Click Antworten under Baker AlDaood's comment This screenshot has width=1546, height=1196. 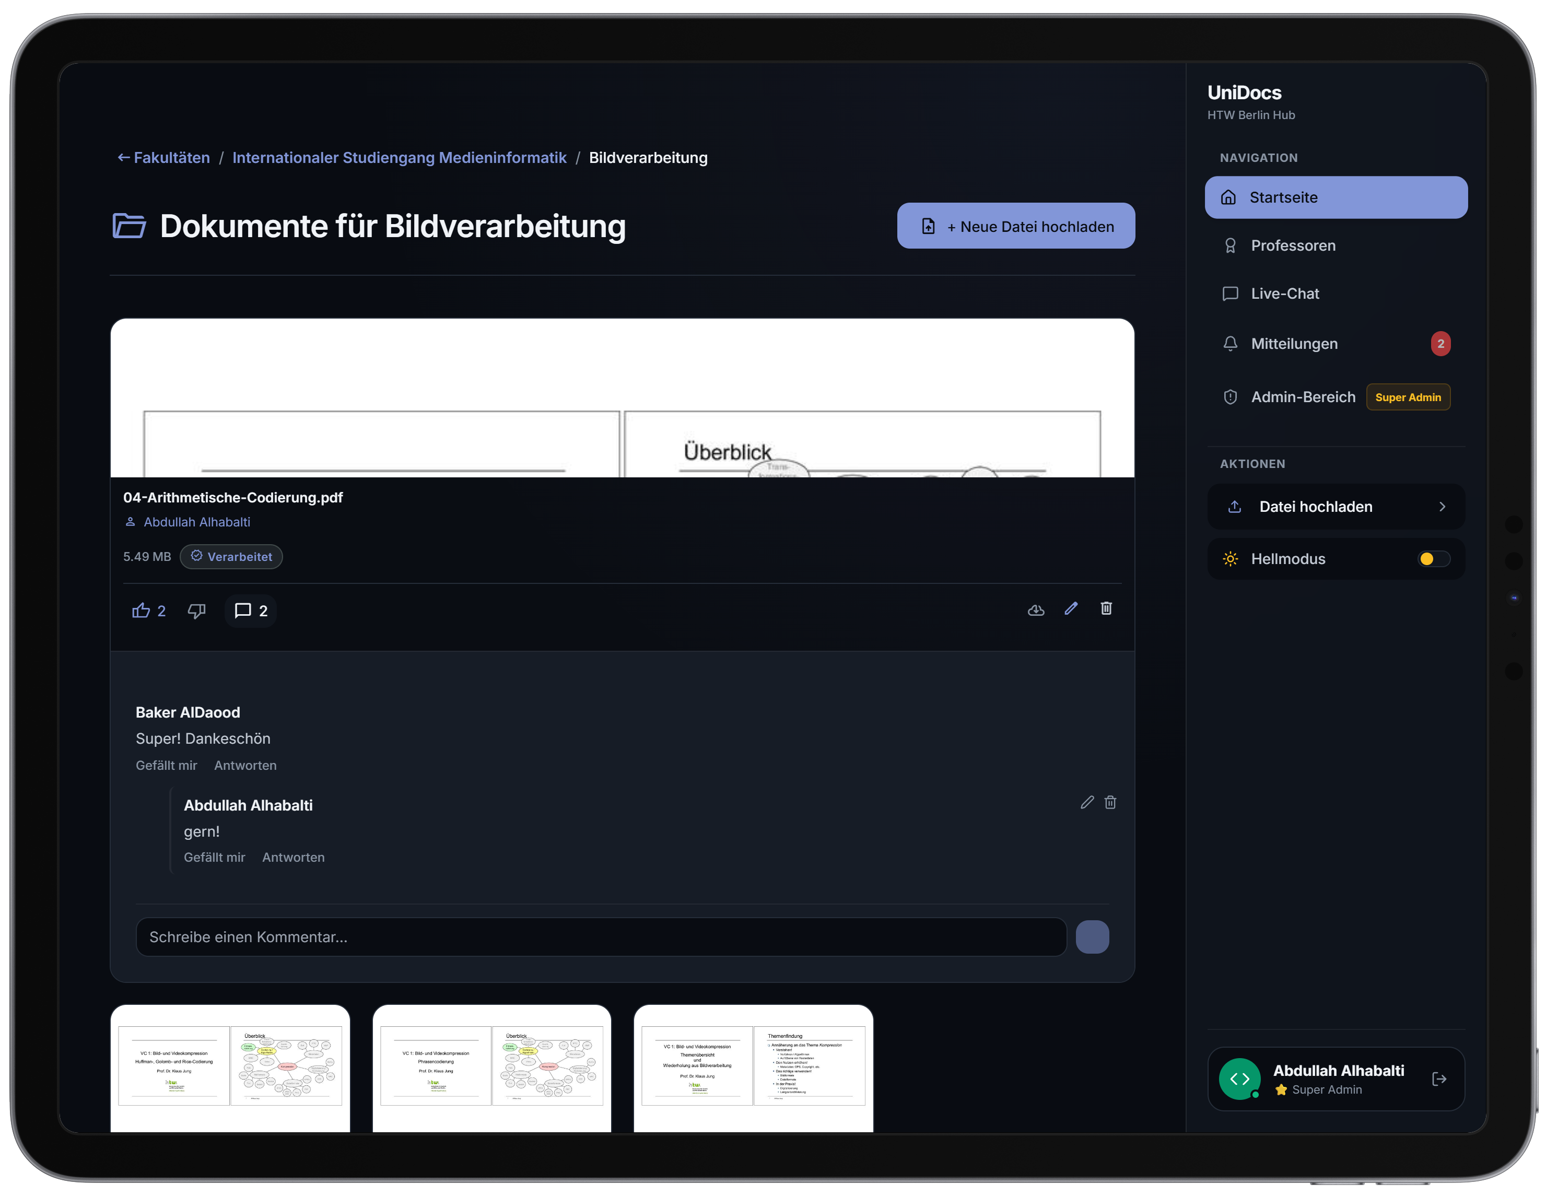click(x=245, y=766)
